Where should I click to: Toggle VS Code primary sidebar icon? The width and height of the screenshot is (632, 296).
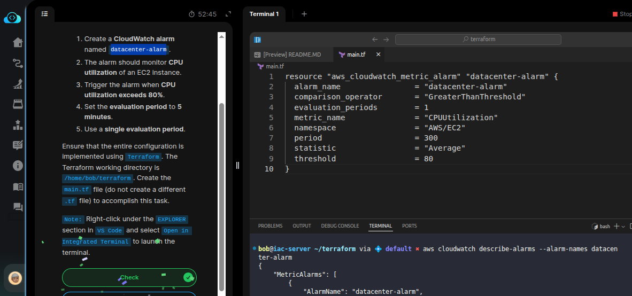point(258,40)
